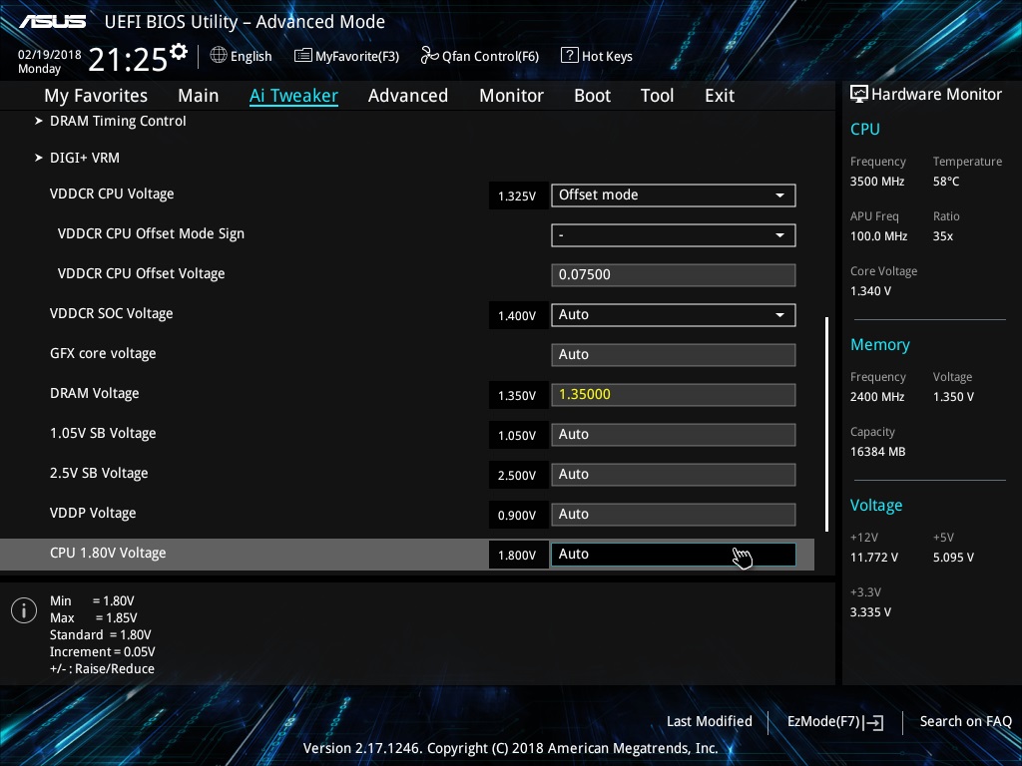Click 1.05V SB Voltage field
The image size is (1022, 766).
[x=674, y=435]
